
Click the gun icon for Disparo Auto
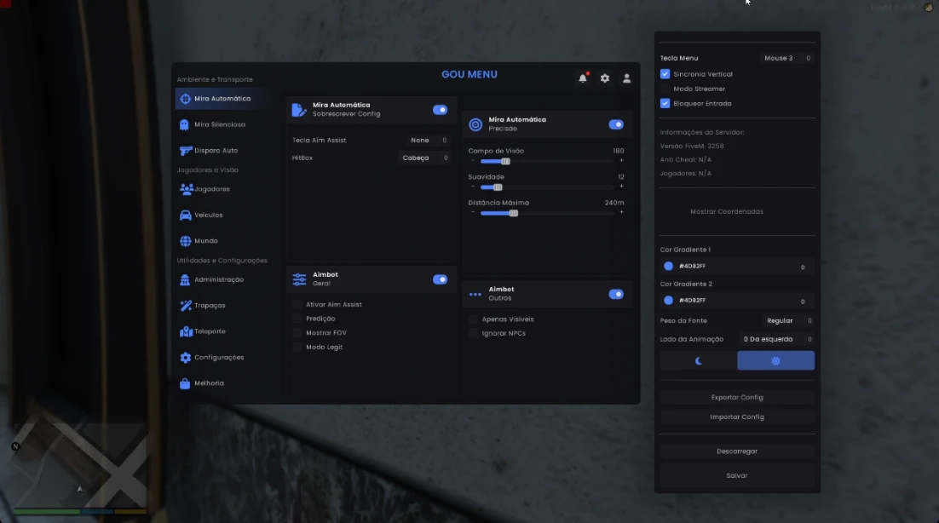coord(186,151)
